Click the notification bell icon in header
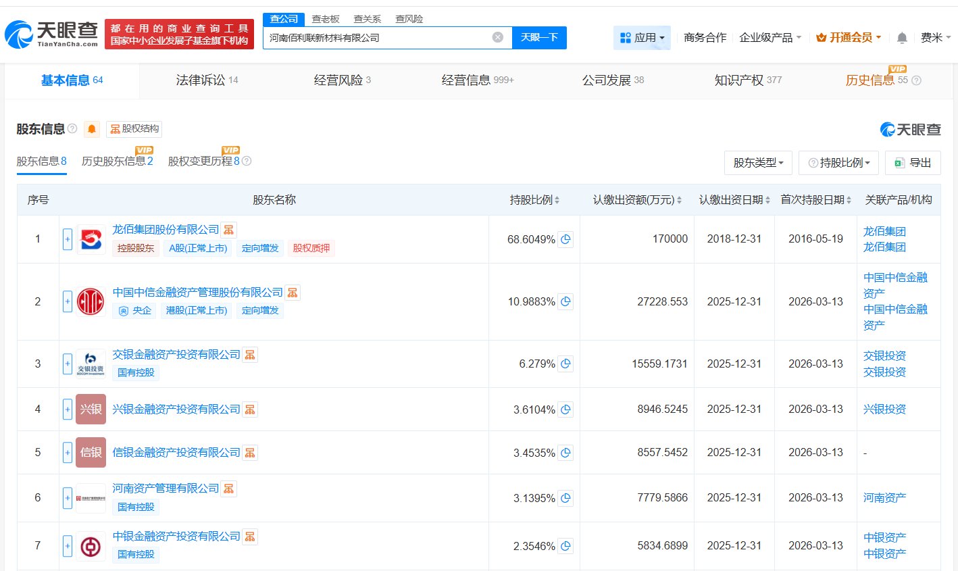 coord(901,38)
